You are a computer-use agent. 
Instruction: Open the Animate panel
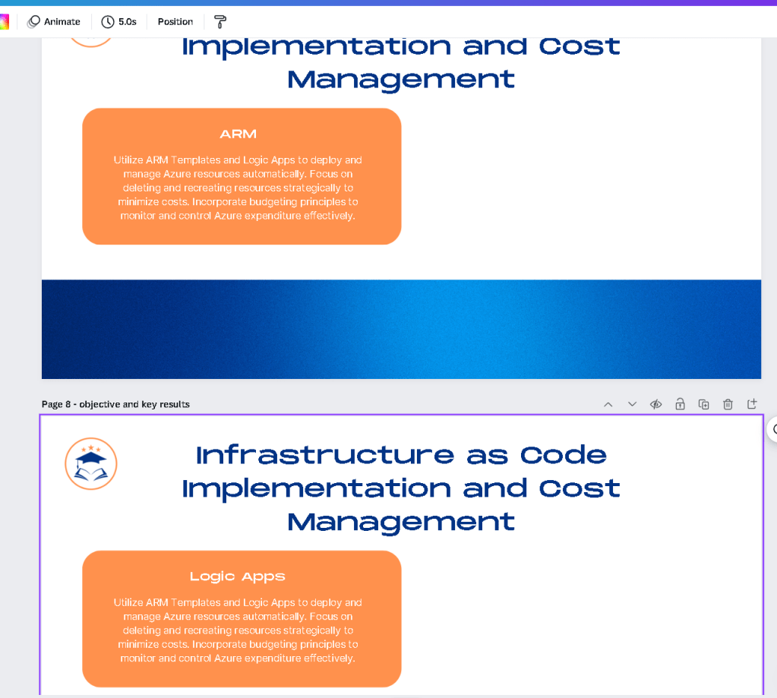53,22
